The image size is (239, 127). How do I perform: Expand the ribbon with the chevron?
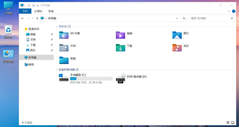coord(229,11)
